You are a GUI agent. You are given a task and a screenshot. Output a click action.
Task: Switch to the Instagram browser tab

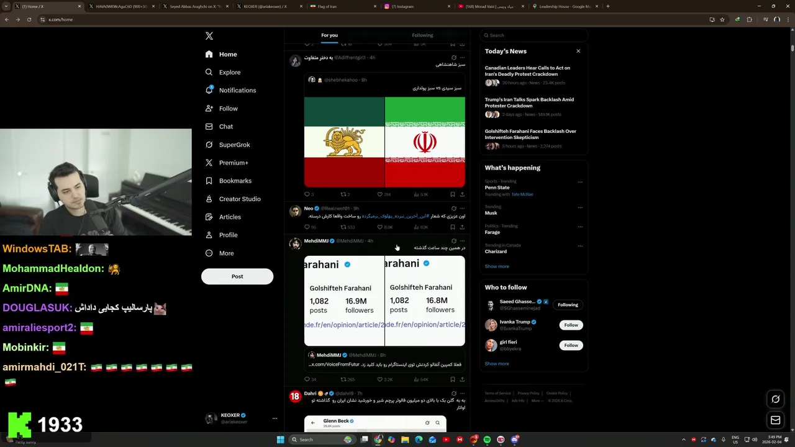pyautogui.click(x=416, y=6)
